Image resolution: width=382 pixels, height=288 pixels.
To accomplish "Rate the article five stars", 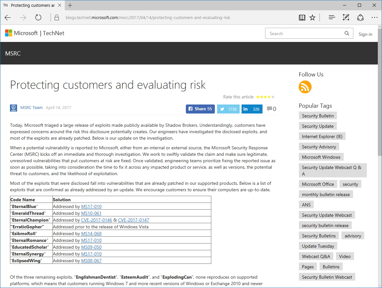I will coord(272,97).
